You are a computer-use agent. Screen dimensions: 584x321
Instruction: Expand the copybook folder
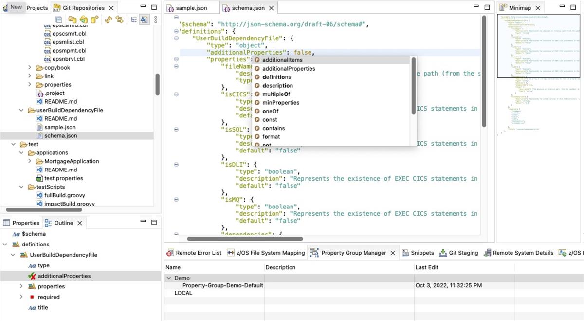pyautogui.click(x=29, y=68)
